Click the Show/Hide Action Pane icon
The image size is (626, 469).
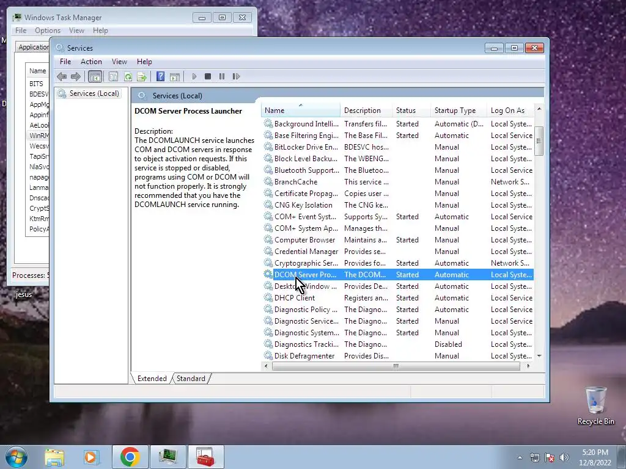(174, 76)
